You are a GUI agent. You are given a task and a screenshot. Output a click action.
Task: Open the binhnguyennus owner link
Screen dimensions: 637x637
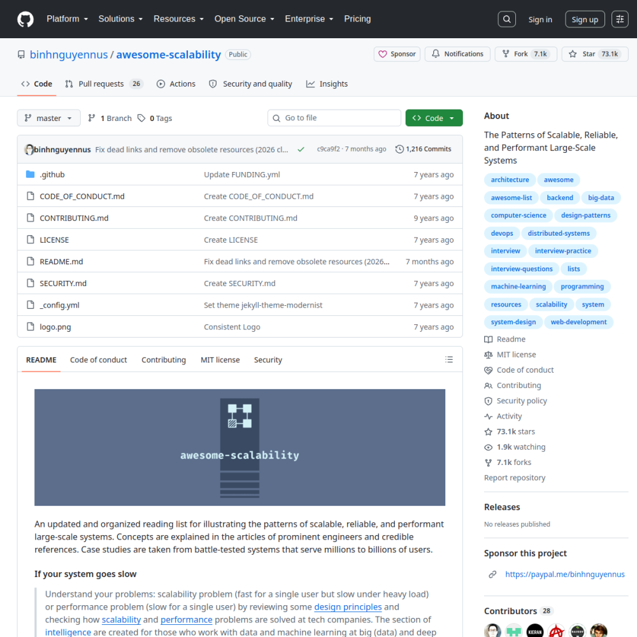[69, 54]
